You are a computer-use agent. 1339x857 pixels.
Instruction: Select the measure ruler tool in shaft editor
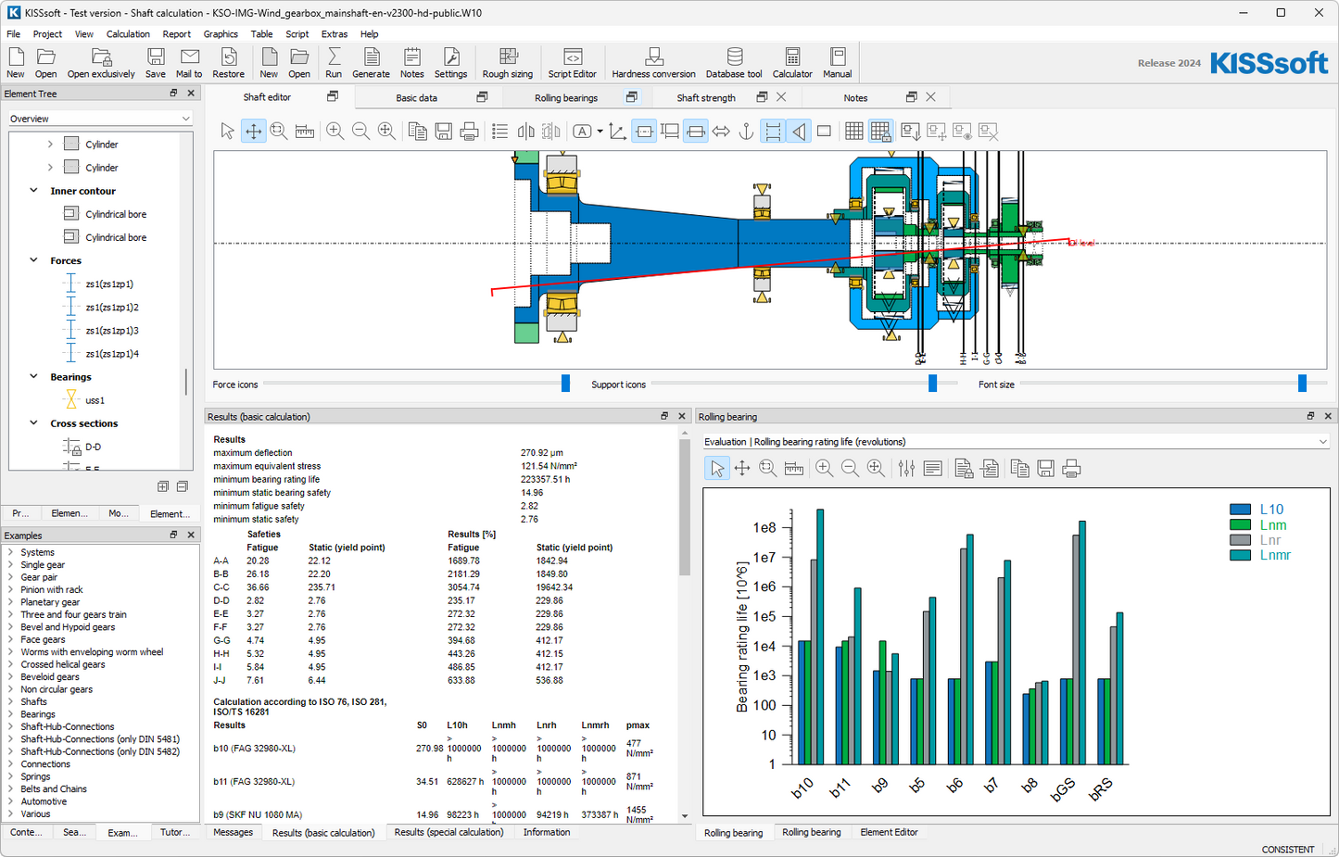coord(305,132)
